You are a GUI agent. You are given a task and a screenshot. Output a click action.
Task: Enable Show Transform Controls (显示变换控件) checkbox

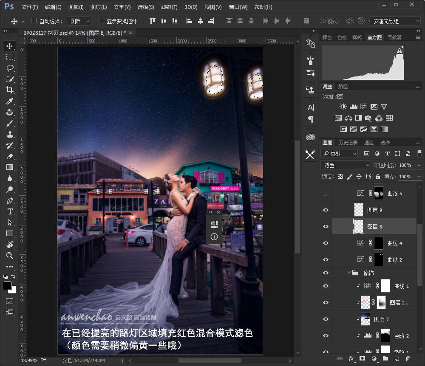click(101, 21)
